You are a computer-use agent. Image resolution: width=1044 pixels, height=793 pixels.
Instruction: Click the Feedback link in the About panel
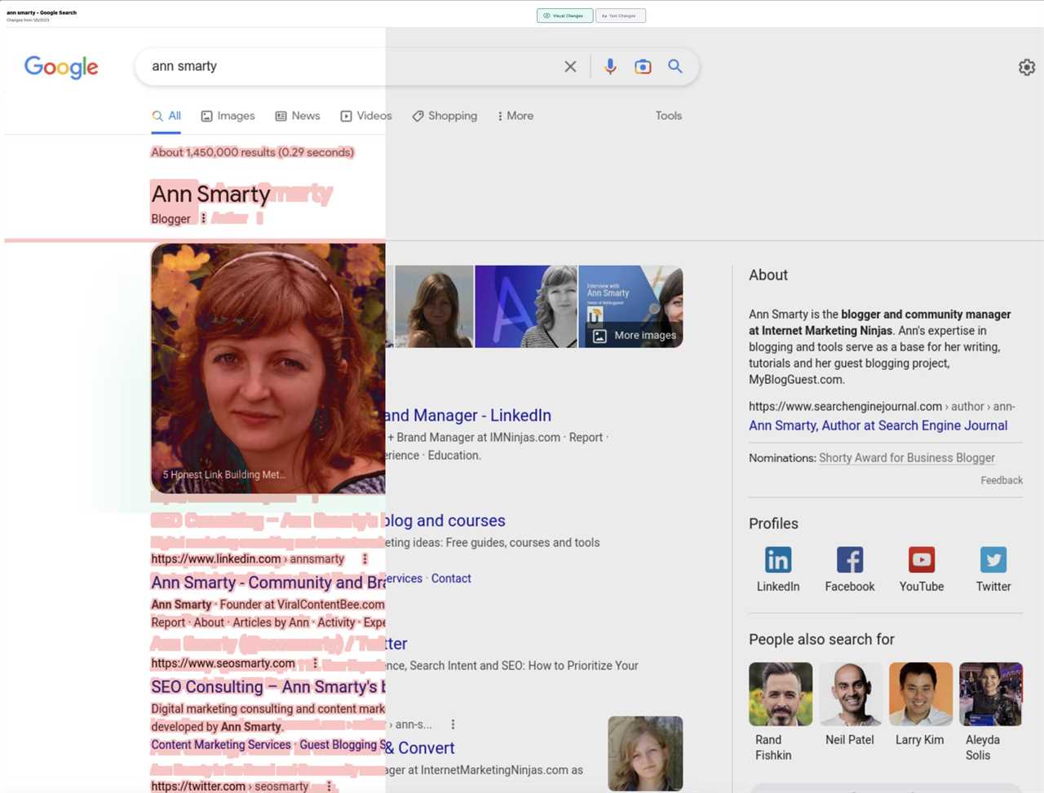[1002, 480]
